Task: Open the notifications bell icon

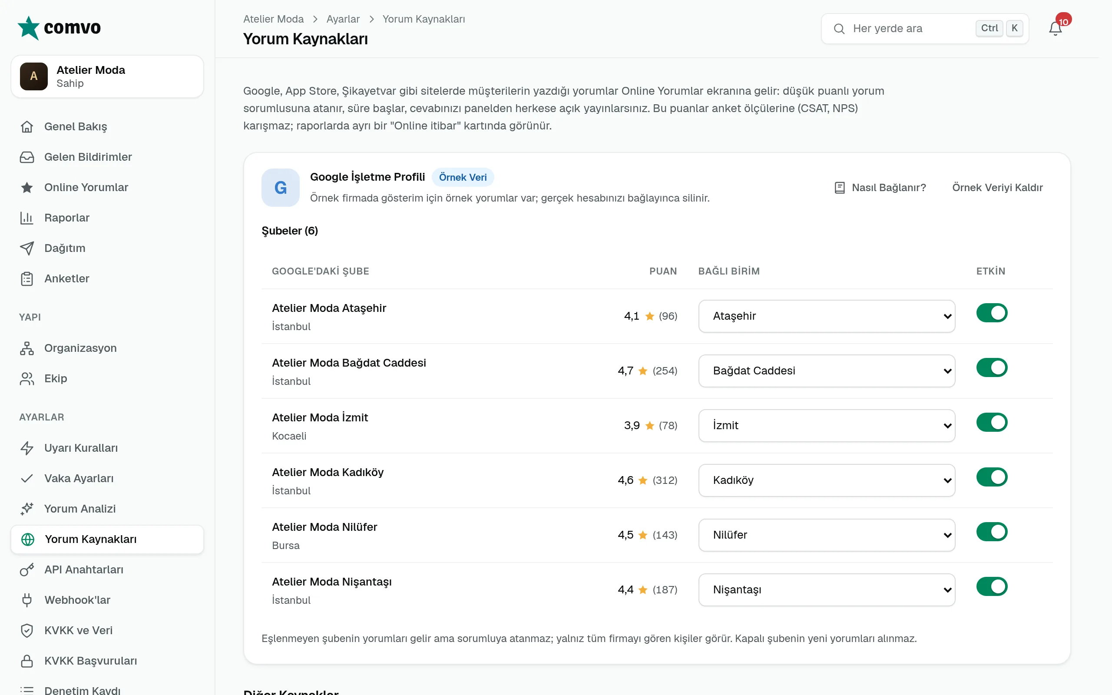Action: pos(1055,29)
